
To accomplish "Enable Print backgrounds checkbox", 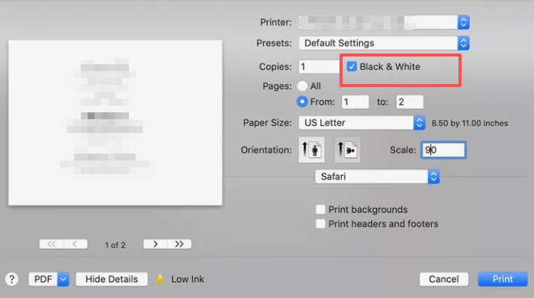I will pyautogui.click(x=320, y=209).
